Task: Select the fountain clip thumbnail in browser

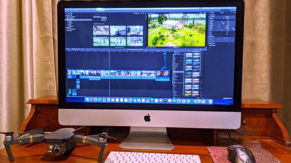Action: [118, 30]
